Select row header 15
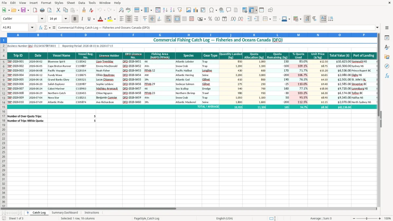Image resolution: width=393 pixels, height=221 pixels. [x=4, y=107]
